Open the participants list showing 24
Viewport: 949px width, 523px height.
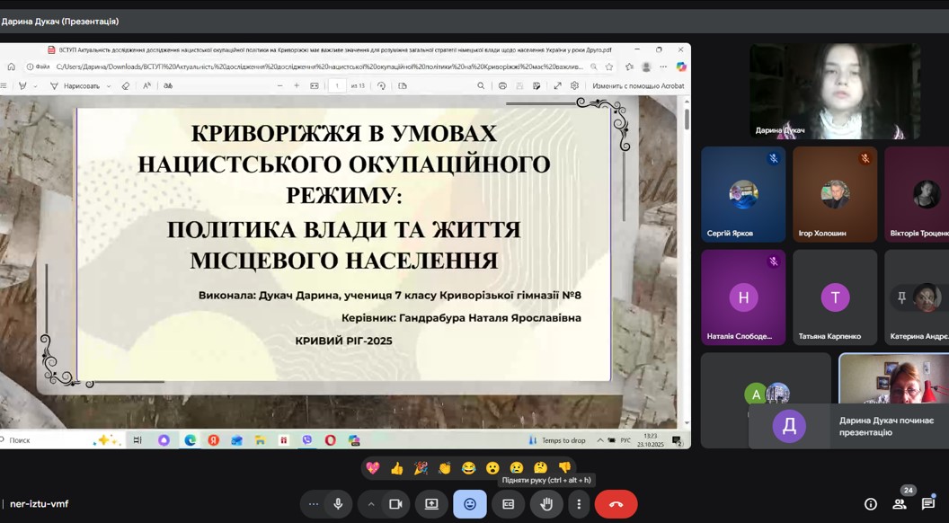(899, 504)
